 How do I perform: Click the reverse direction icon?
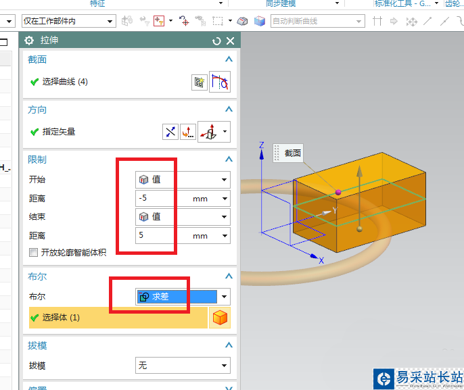[170, 132]
